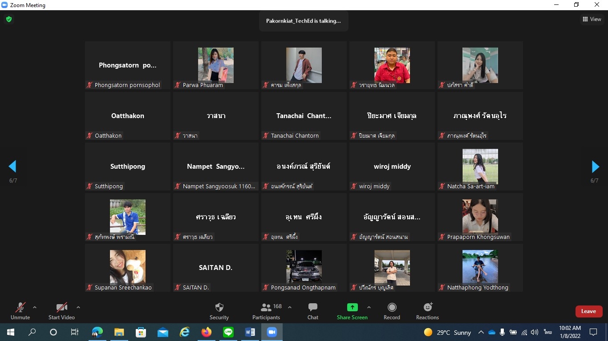
Task: Expand Share Screen options caret
Action: (369, 307)
